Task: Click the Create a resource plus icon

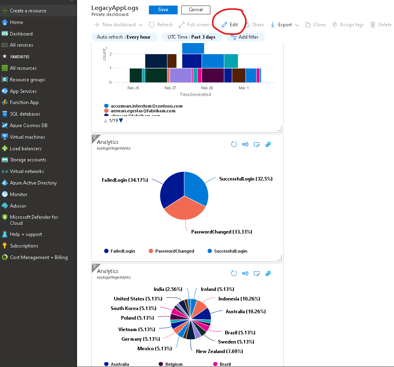Action: click(x=5, y=11)
